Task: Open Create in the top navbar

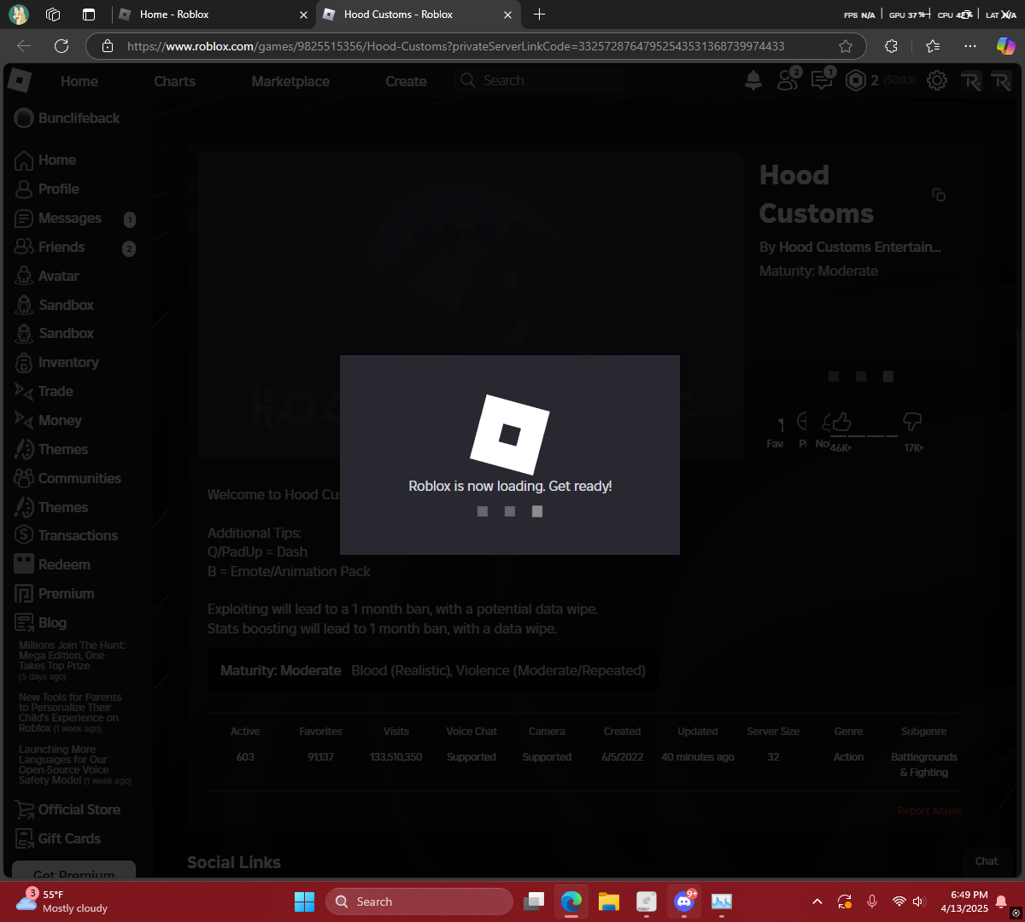Action: click(x=406, y=81)
